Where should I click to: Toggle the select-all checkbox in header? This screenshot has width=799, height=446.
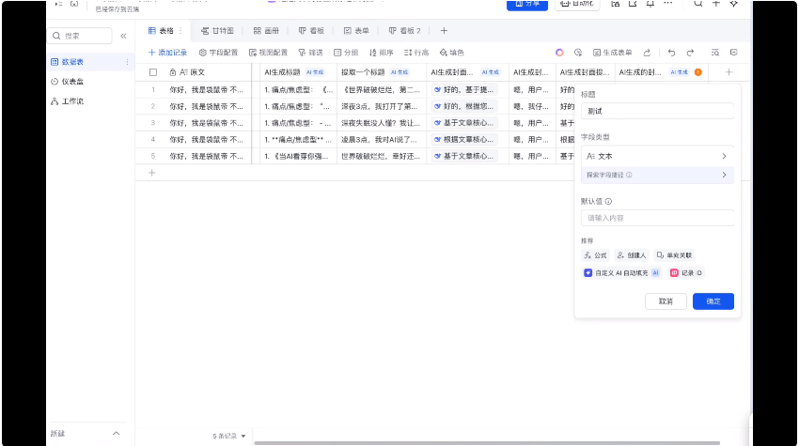(153, 72)
